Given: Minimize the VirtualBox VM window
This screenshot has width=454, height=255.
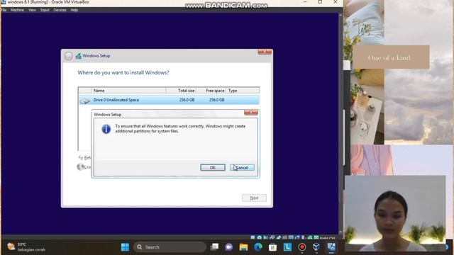Looking at the screenshot, I should pyautogui.click(x=305, y=2).
